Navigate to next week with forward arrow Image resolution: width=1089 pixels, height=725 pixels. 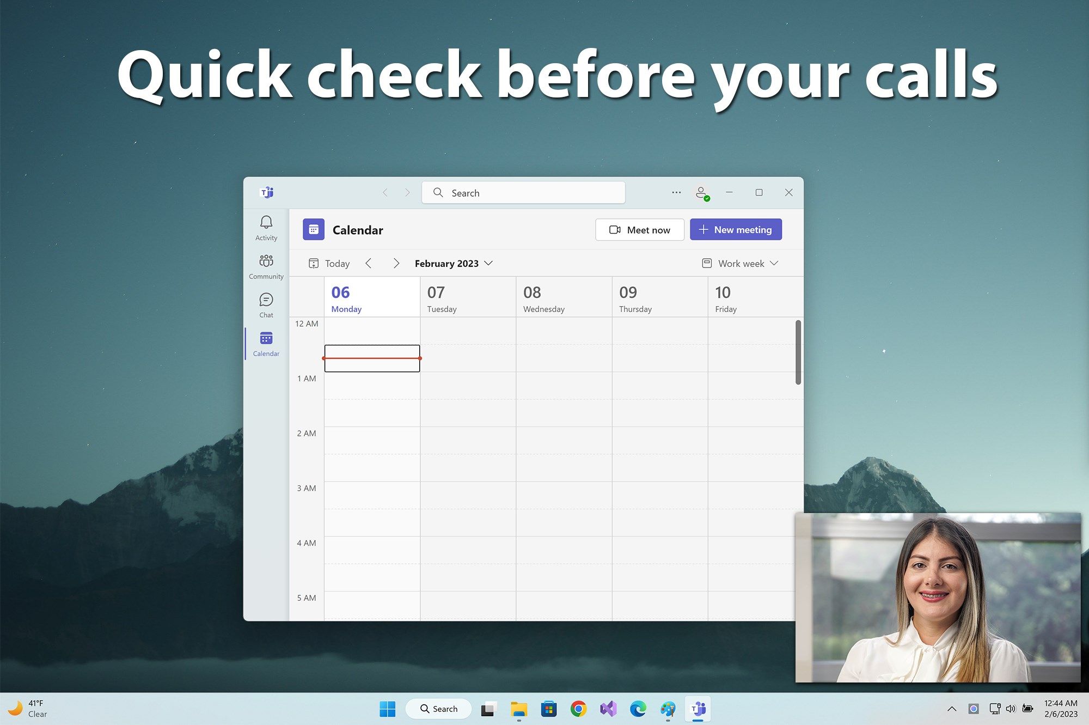pyautogui.click(x=395, y=262)
